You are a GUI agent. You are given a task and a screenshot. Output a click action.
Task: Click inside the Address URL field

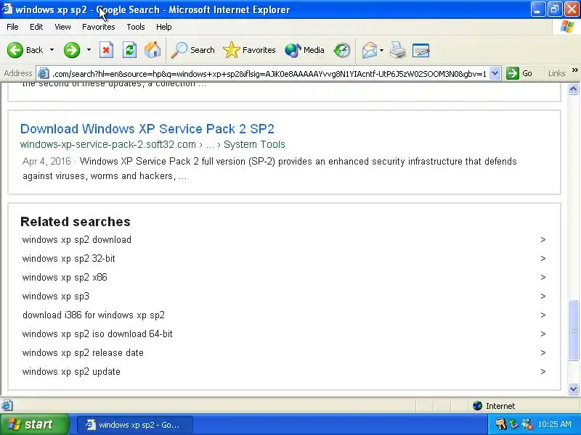coord(269,74)
